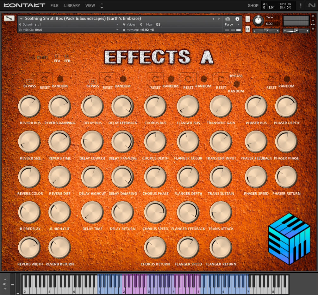Click the R PREDELAY knob
Image resolution: width=318 pixels, height=295 pixels.
click(29, 212)
